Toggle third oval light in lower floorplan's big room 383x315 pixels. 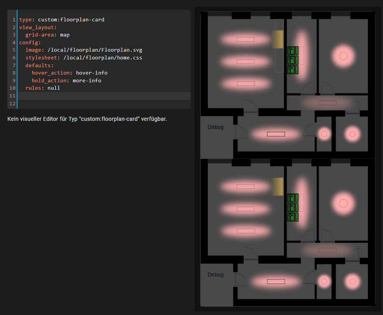(246, 231)
